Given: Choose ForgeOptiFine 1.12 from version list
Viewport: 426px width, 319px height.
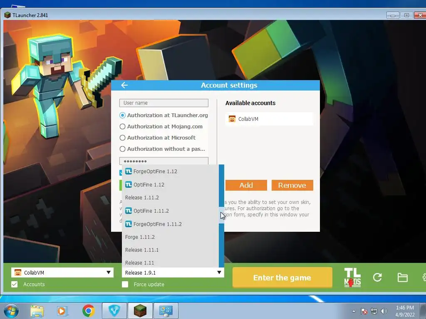Looking at the screenshot, I should (x=170, y=171).
